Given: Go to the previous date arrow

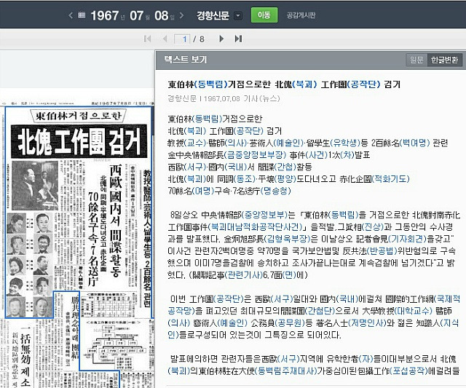Looking at the screenshot, I should [71, 15].
